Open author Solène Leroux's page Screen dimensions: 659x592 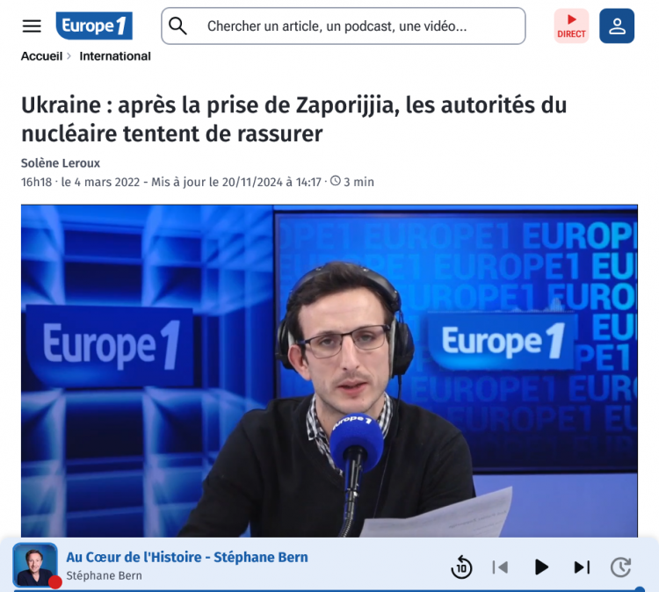[x=61, y=163]
